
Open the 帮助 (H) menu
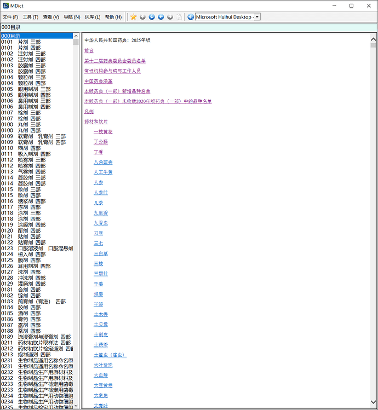click(113, 17)
